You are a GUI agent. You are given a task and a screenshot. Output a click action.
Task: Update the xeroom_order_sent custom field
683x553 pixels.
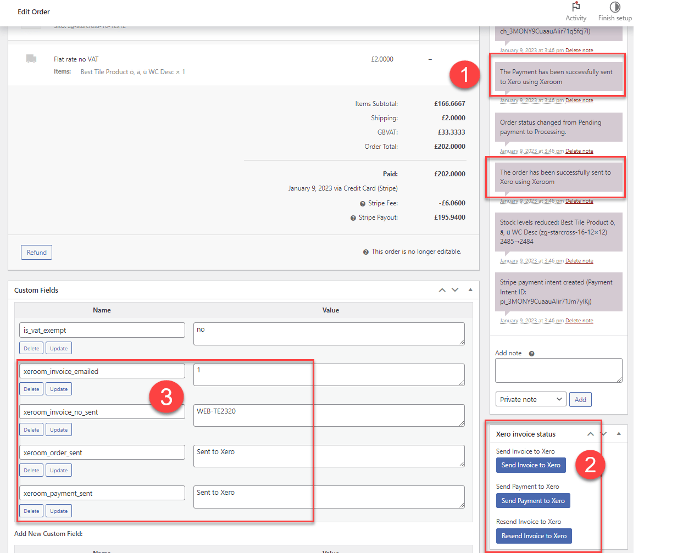coord(59,471)
